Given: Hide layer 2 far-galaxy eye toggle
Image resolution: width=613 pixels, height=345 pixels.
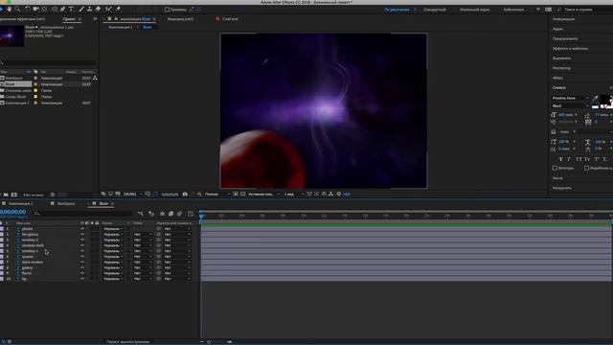Looking at the screenshot, I should point(82,234).
